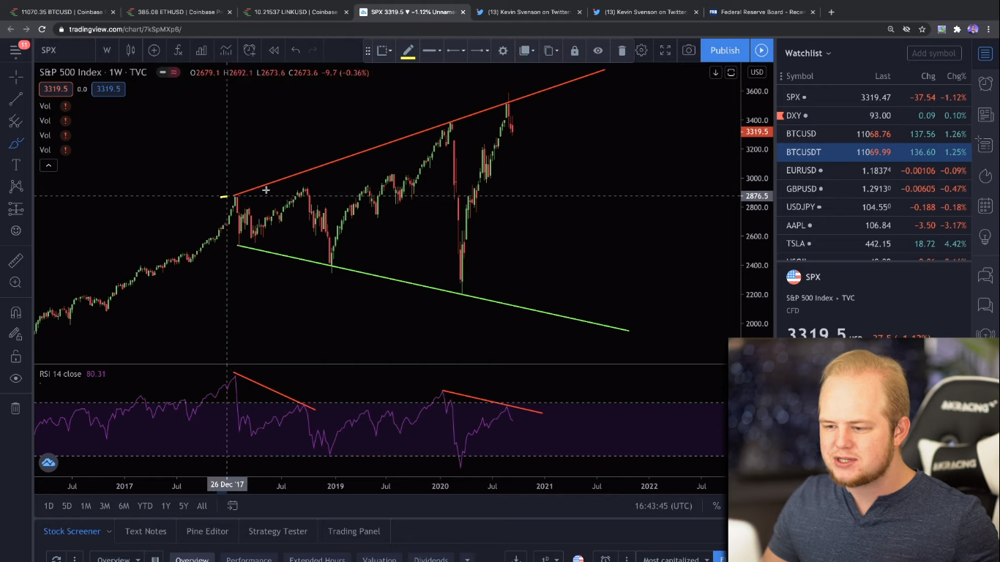Click the Publish button
This screenshot has width=1000, height=562.
click(x=725, y=50)
